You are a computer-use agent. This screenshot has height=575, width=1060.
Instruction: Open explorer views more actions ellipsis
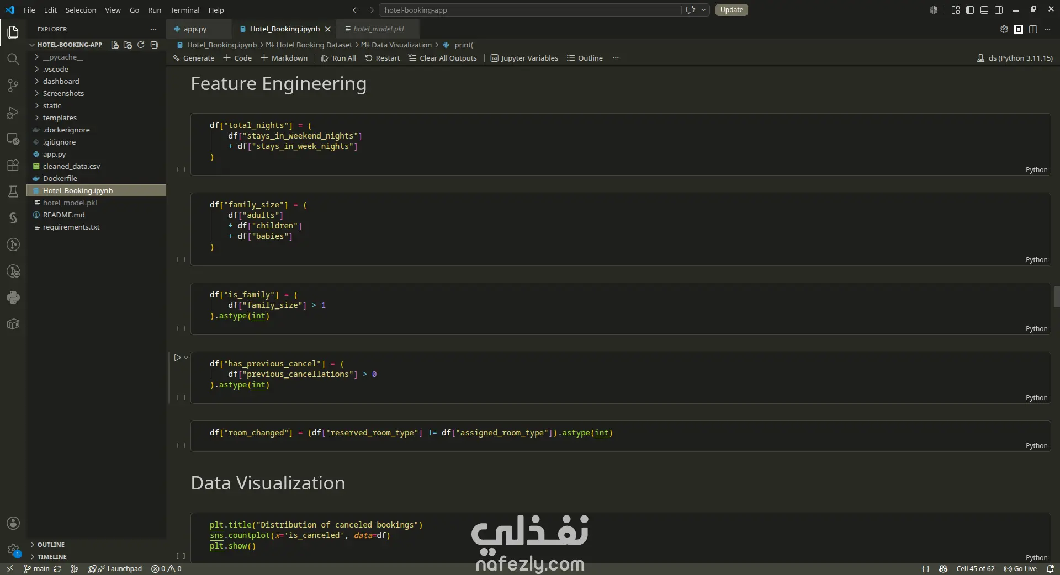click(153, 29)
